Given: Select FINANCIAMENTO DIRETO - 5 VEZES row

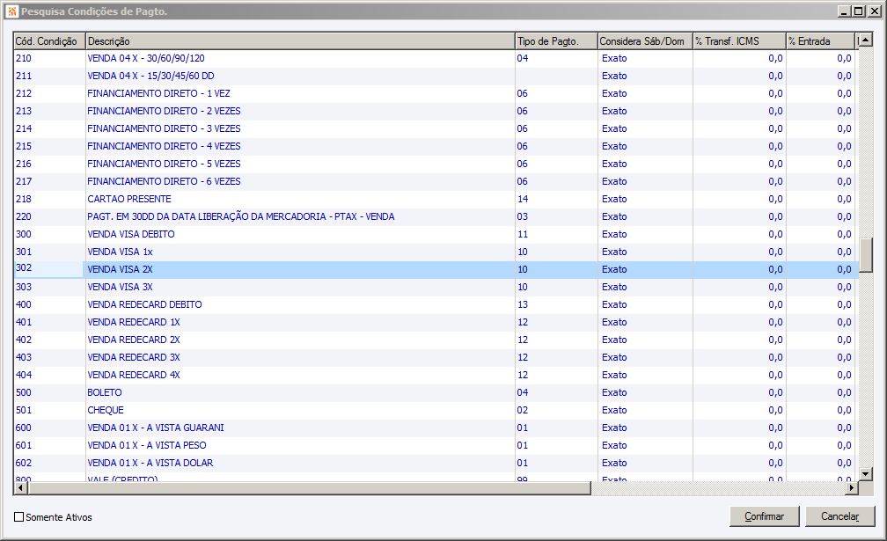Looking at the screenshot, I should point(436,164).
